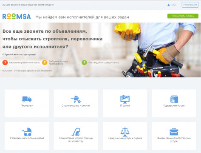
Task: Open the Курьерские услуги label
Action: click(174, 105)
